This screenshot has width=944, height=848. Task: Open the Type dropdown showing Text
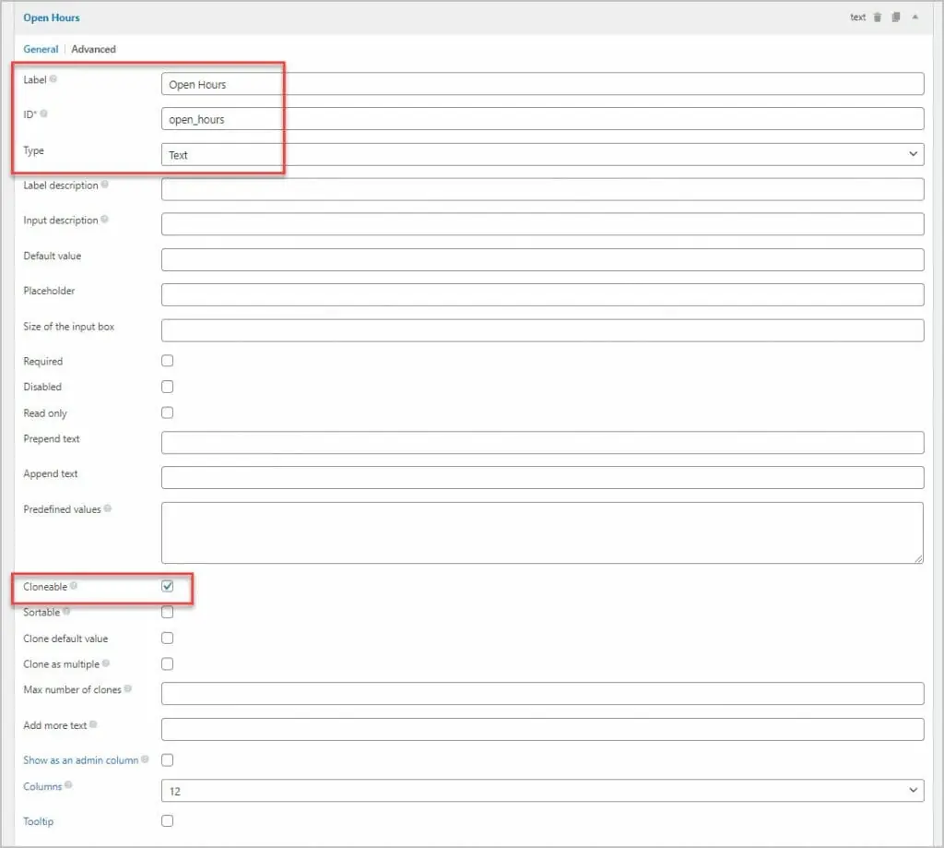(542, 154)
